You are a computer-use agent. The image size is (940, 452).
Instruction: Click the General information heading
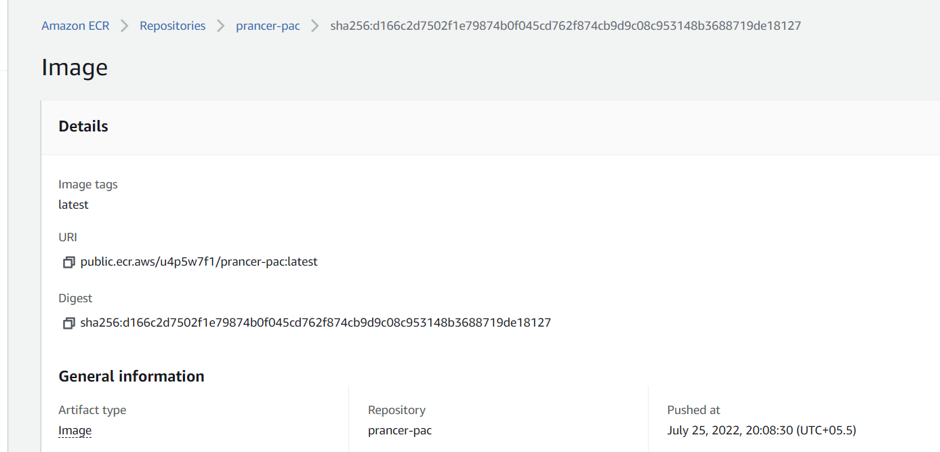[131, 376]
